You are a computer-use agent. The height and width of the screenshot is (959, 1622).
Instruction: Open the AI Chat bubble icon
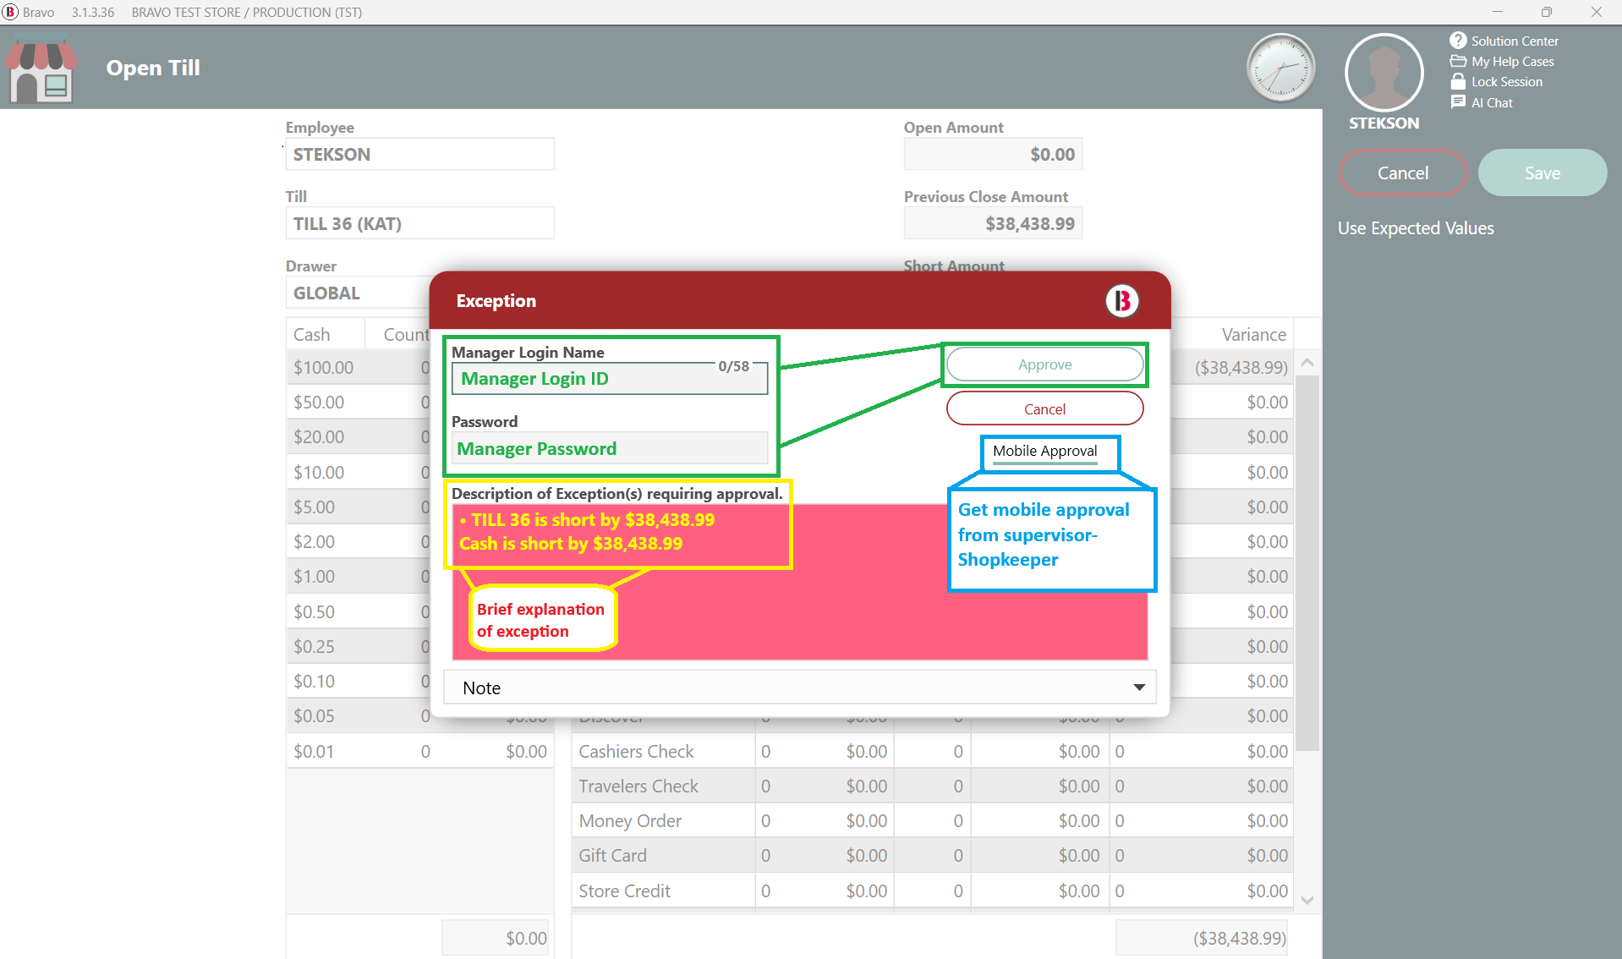(1458, 102)
